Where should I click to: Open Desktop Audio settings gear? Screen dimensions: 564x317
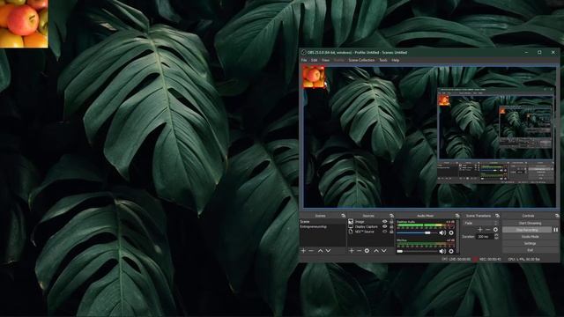(451, 232)
